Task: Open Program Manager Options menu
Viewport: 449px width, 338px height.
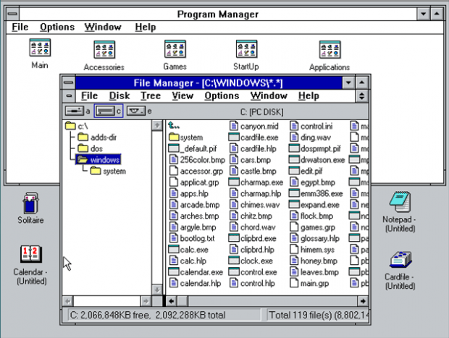Action: click(57, 28)
